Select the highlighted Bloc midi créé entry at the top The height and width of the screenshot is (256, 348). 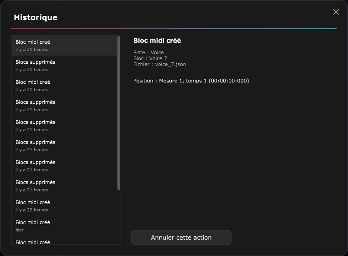(64, 46)
